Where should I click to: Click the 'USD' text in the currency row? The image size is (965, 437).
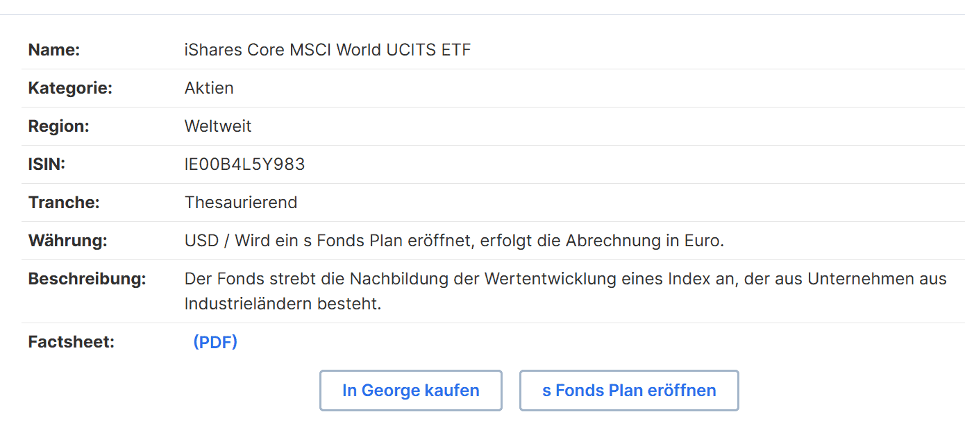coord(201,241)
